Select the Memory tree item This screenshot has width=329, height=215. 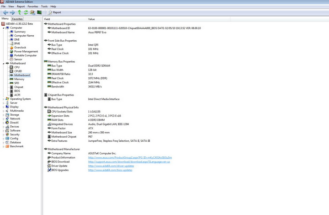click(19, 79)
